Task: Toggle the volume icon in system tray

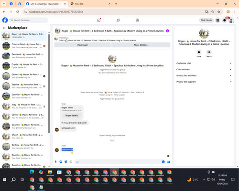Action: 213,180
